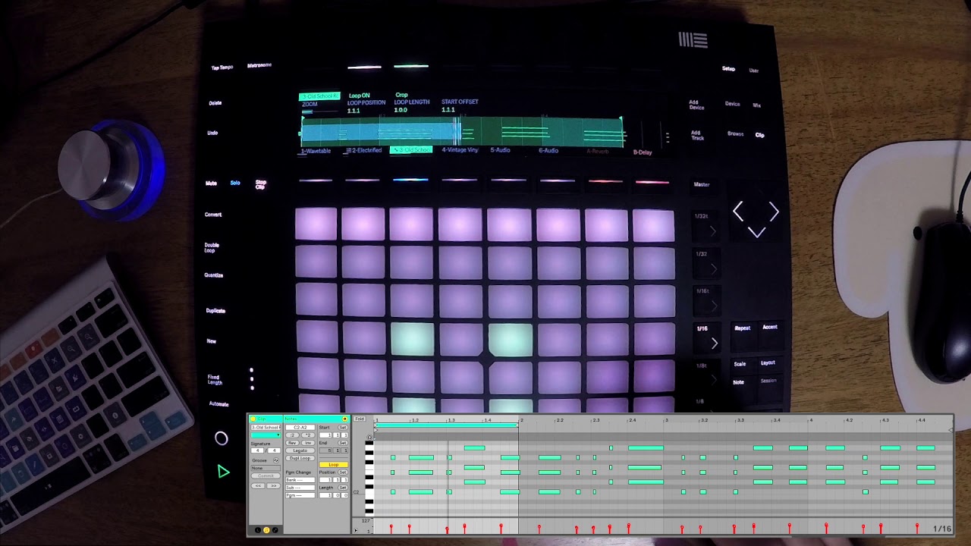The image size is (971, 546).
Task: Click the signature numerator field showing 4
Action: tap(257, 450)
